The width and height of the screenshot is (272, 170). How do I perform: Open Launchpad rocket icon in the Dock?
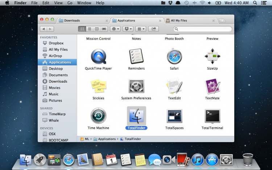[x=40, y=159]
